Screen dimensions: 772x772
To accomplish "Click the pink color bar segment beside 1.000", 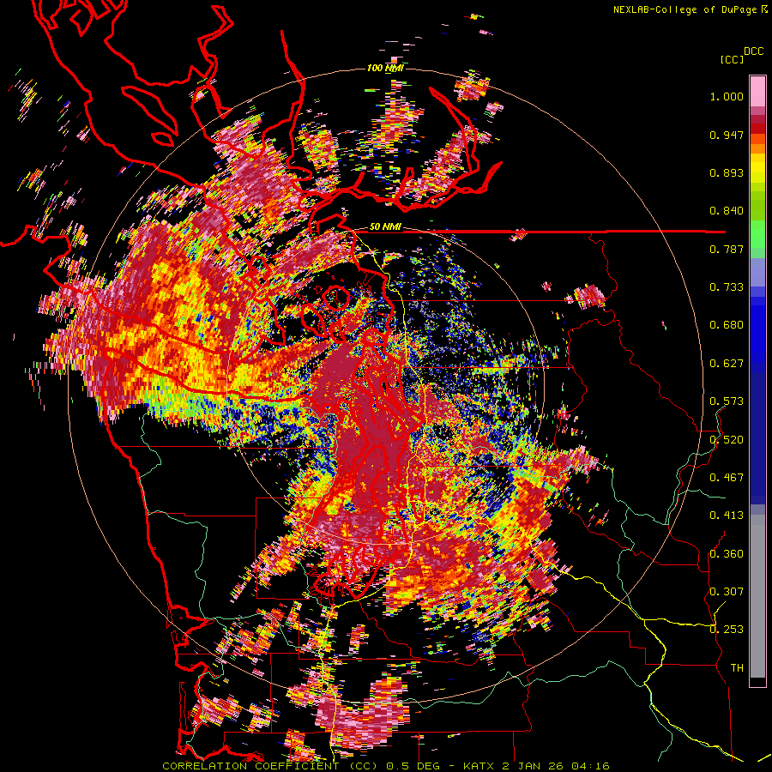I will (x=757, y=92).
